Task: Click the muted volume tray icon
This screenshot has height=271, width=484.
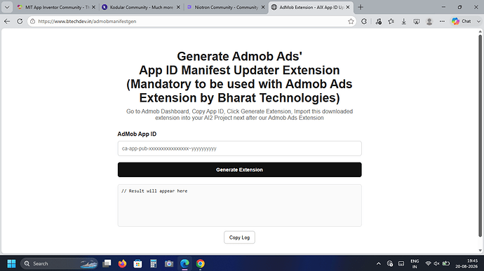Action: point(436,263)
